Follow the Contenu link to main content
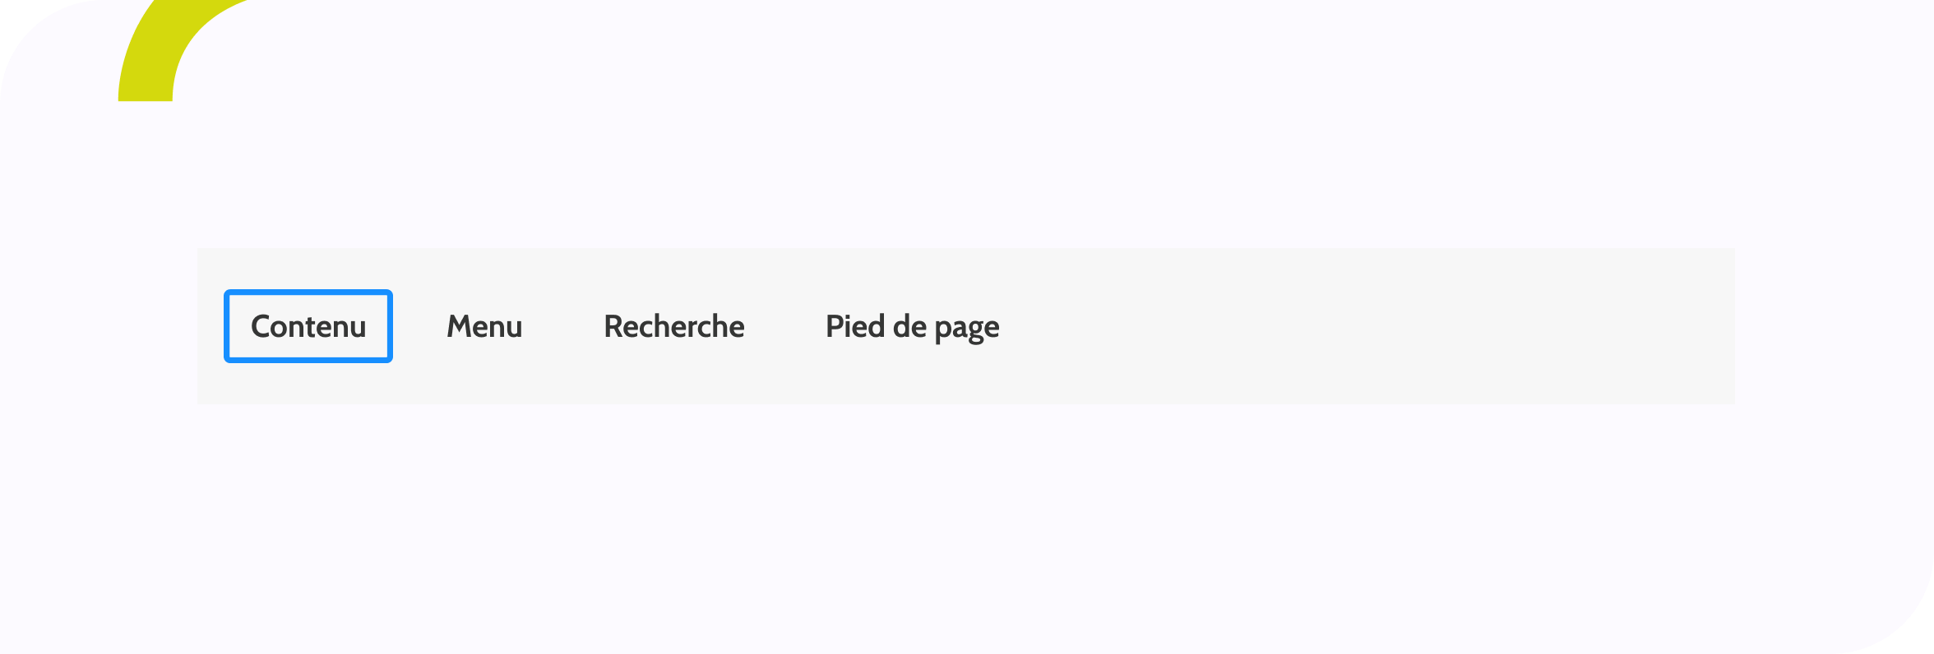 308,326
